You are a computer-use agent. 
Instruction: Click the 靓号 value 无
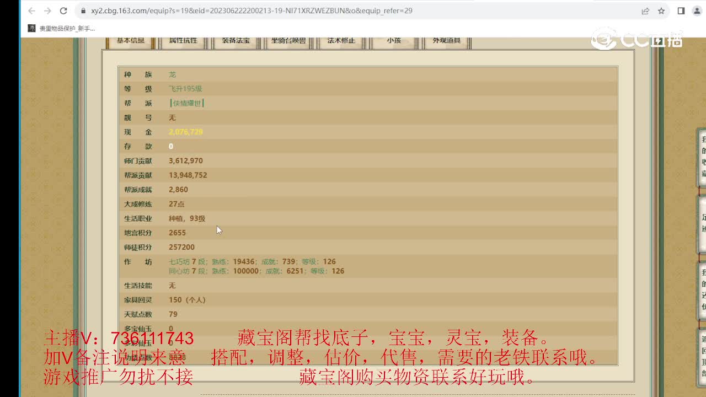(172, 117)
